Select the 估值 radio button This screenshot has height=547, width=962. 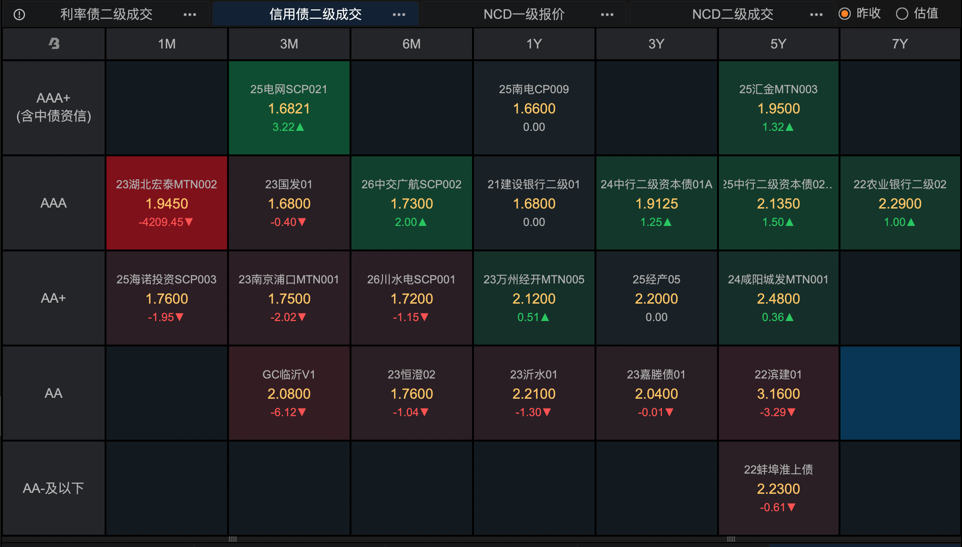click(902, 14)
